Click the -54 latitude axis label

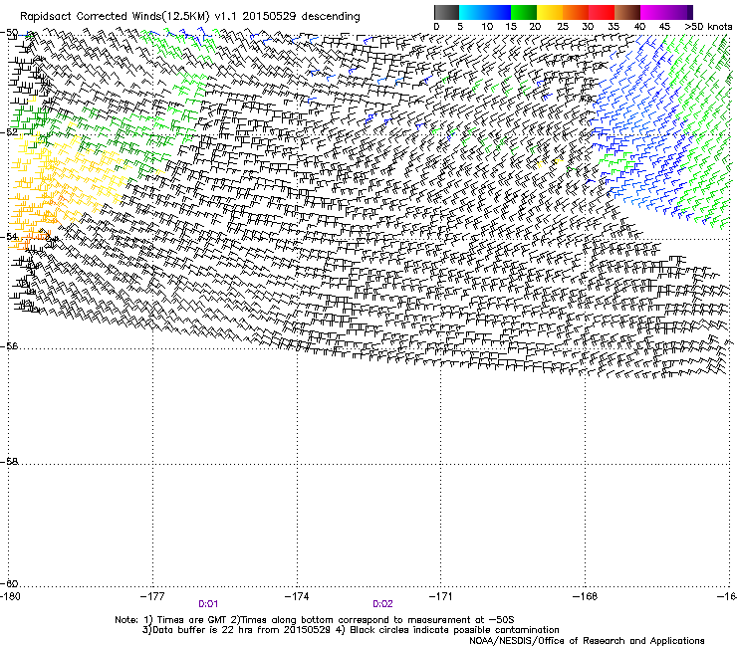pos(9,236)
